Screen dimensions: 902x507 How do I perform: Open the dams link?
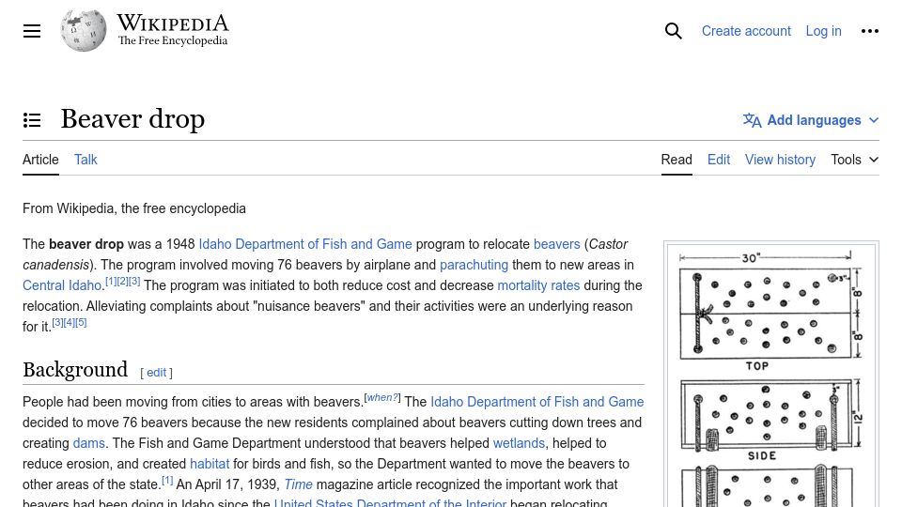(88, 443)
